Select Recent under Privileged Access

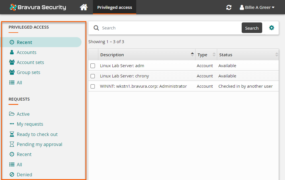24,42
